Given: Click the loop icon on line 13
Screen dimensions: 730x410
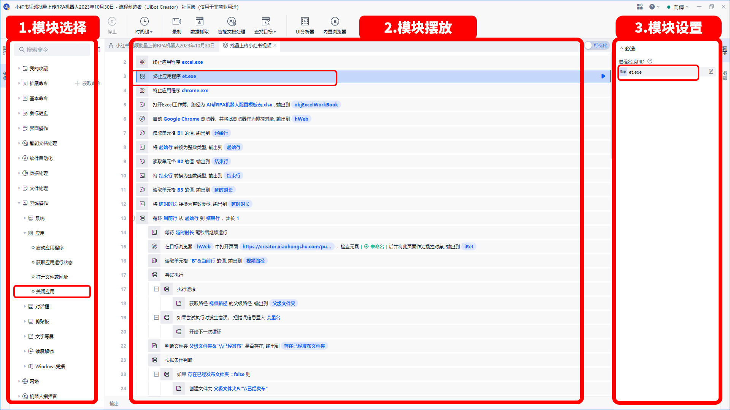Looking at the screenshot, I should (142, 218).
